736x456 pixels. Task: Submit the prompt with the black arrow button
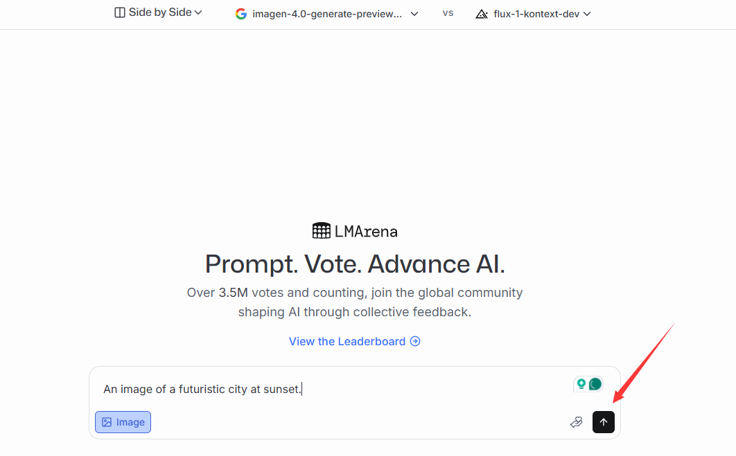(x=603, y=422)
